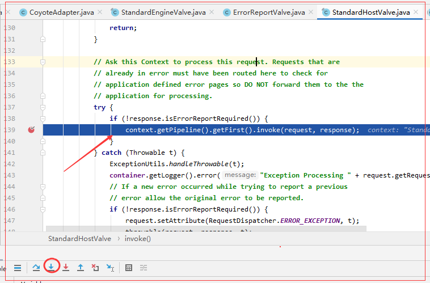Collapse the catch block fold at line 141
Screen dimensions: 430x283
pyautogui.click(x=43, y=153)
